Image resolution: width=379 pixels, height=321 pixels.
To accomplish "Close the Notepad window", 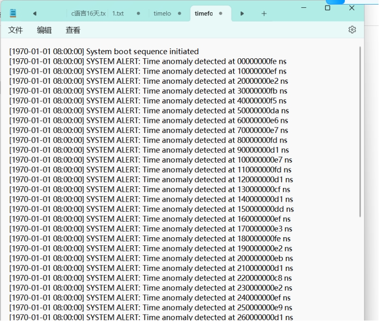I will [x=352, y=8].
